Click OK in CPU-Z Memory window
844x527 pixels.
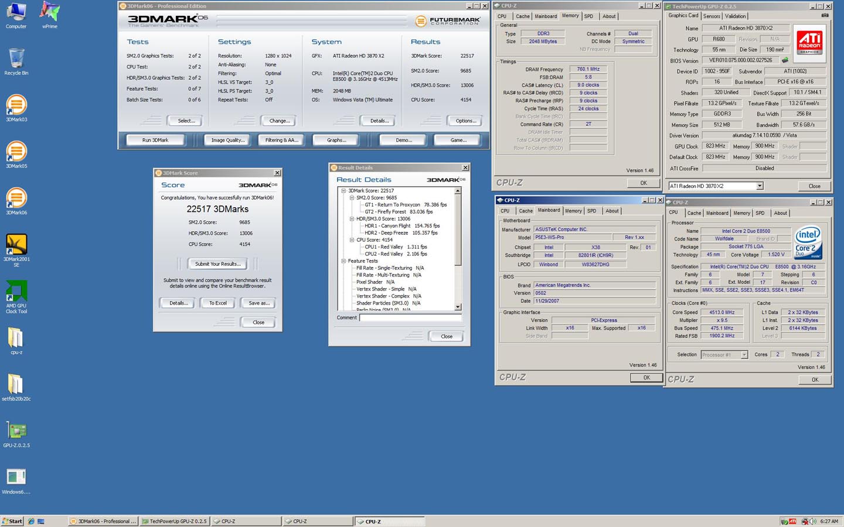(644, 183)
